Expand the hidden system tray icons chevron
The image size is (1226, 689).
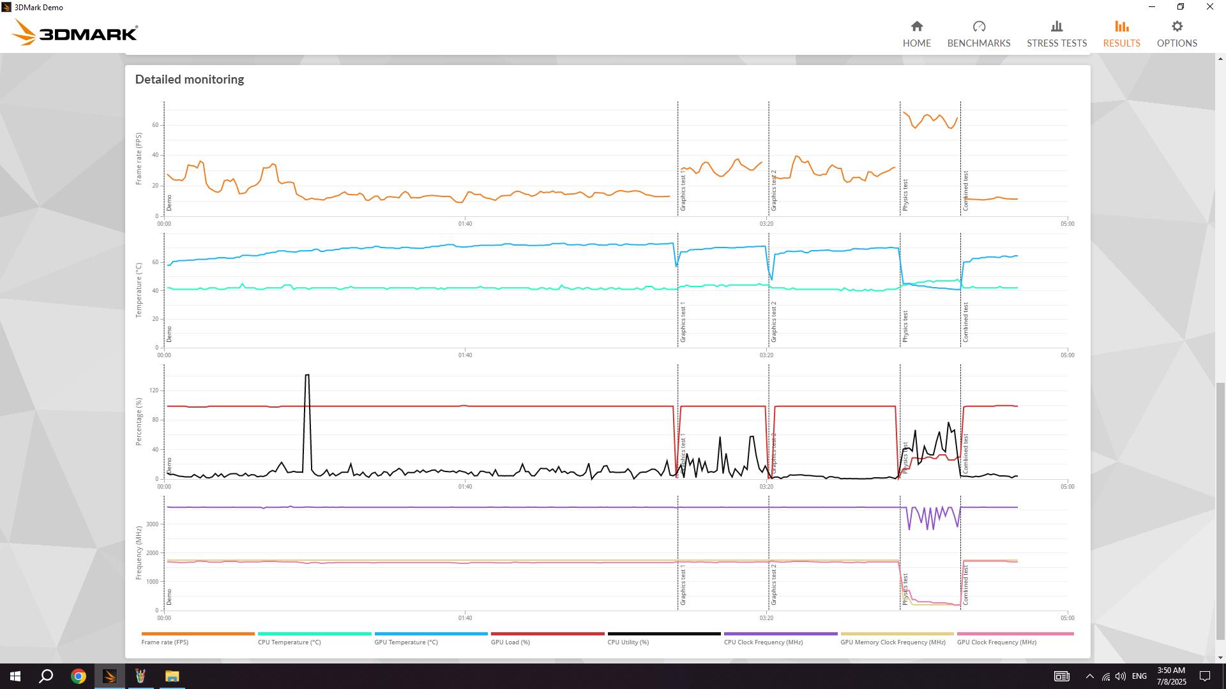coord(1089,676)
